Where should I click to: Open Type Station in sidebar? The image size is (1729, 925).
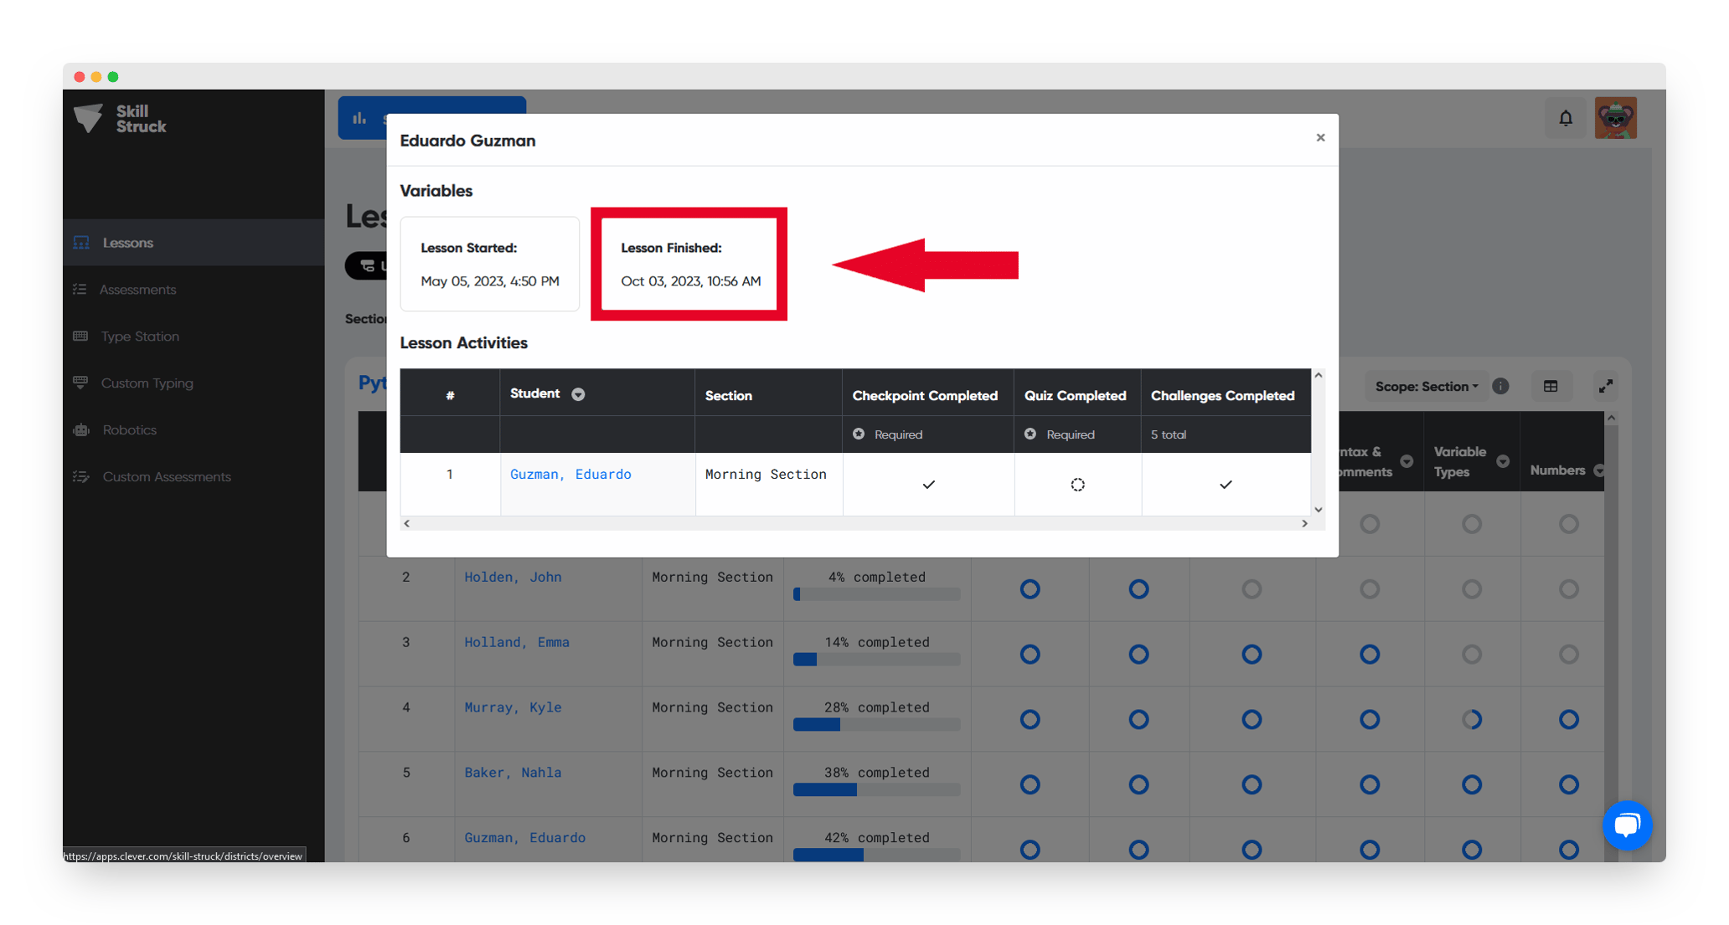140,337
